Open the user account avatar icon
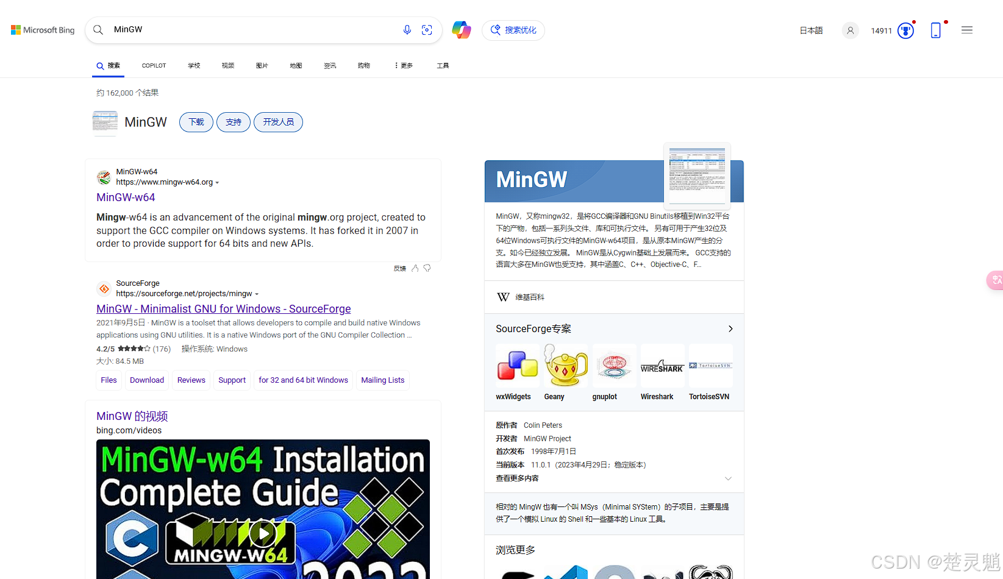Viewport: 1003px width, 579px height. [851, 30]
